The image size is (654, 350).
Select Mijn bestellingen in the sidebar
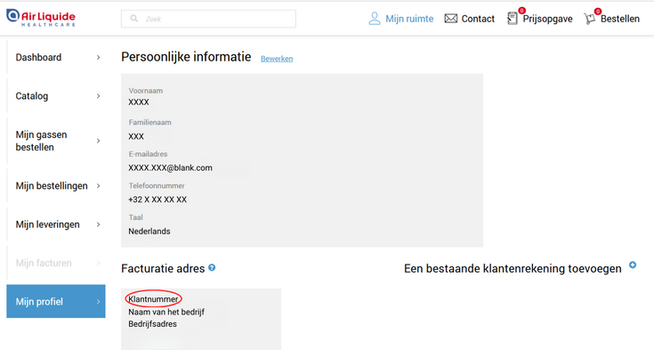click(x=56, y=186)
